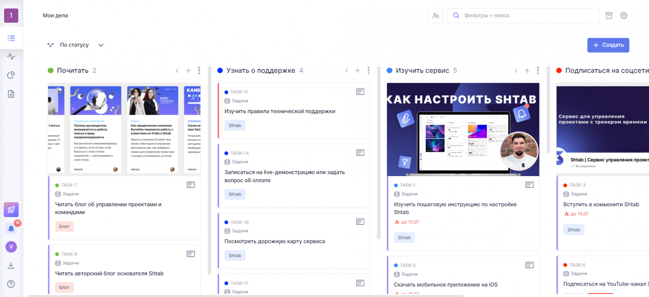This screenshot has width=649, height=297.
Task: Open task "Вступить в комьюнити Shtab"
Action: click(x=601, y=204)
